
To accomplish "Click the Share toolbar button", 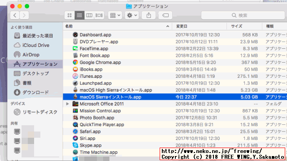I will (x=148, y=15).
